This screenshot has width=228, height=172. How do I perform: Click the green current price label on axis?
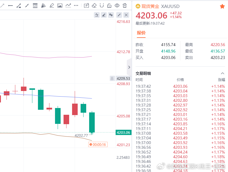pyautogui.click(x=124, y=132)
